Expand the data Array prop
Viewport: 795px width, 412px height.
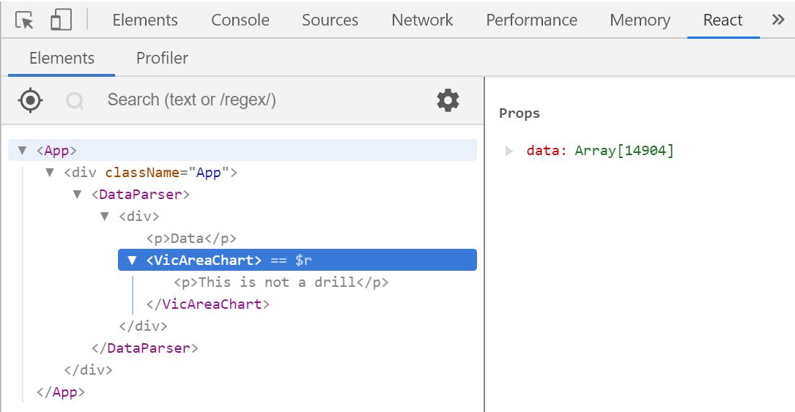(x=510, y=151)
